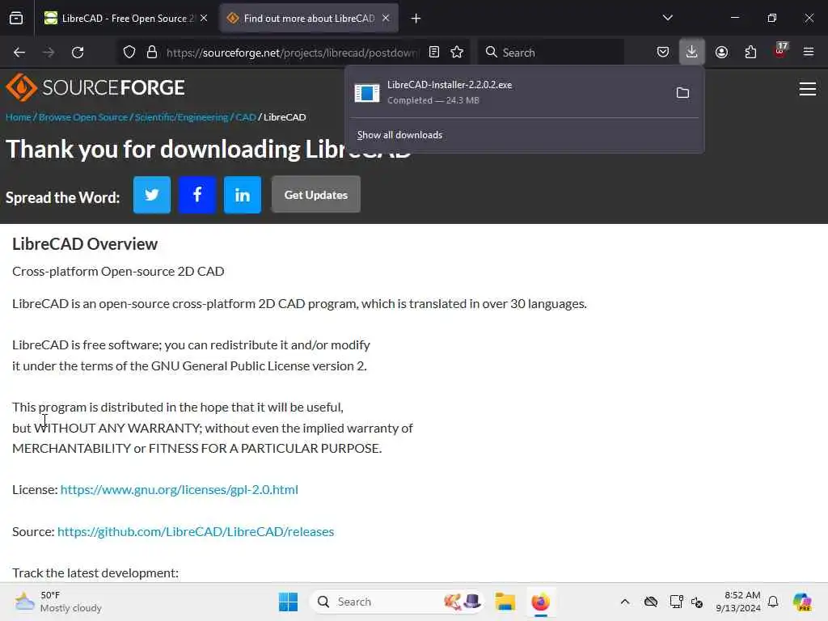Screen dimensions: 828x621
Task: Click the taskbar Search box
Action: click(x=396, y=602)
